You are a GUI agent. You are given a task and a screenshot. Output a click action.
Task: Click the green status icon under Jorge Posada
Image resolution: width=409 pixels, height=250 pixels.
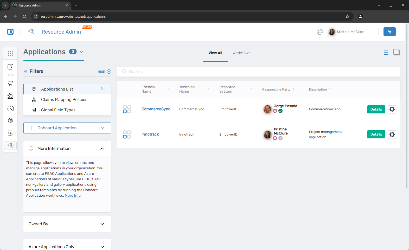280,111
